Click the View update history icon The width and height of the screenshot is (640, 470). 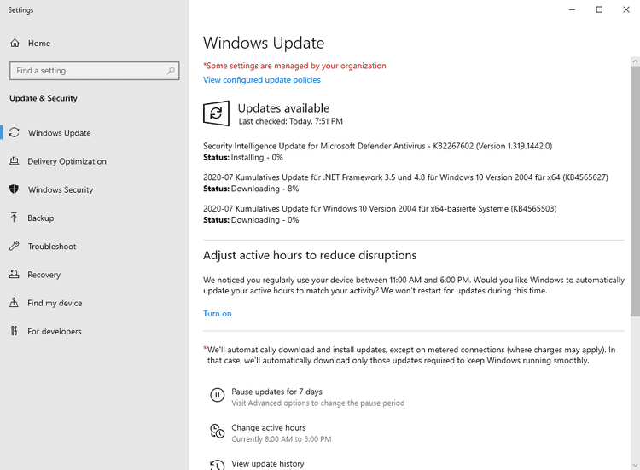tap(217, 465)
